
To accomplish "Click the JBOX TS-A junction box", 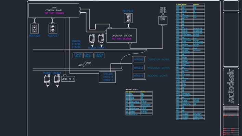I will [x=68, y=79].
